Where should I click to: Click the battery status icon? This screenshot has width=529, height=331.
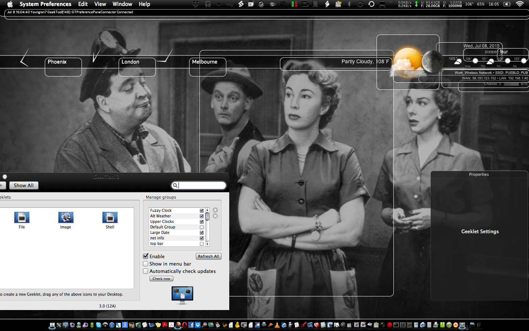(x=507, y=4)
